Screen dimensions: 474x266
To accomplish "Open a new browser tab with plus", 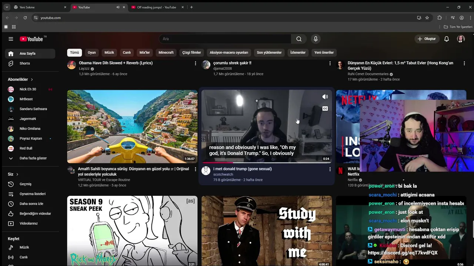I will [x=191, y=7].
